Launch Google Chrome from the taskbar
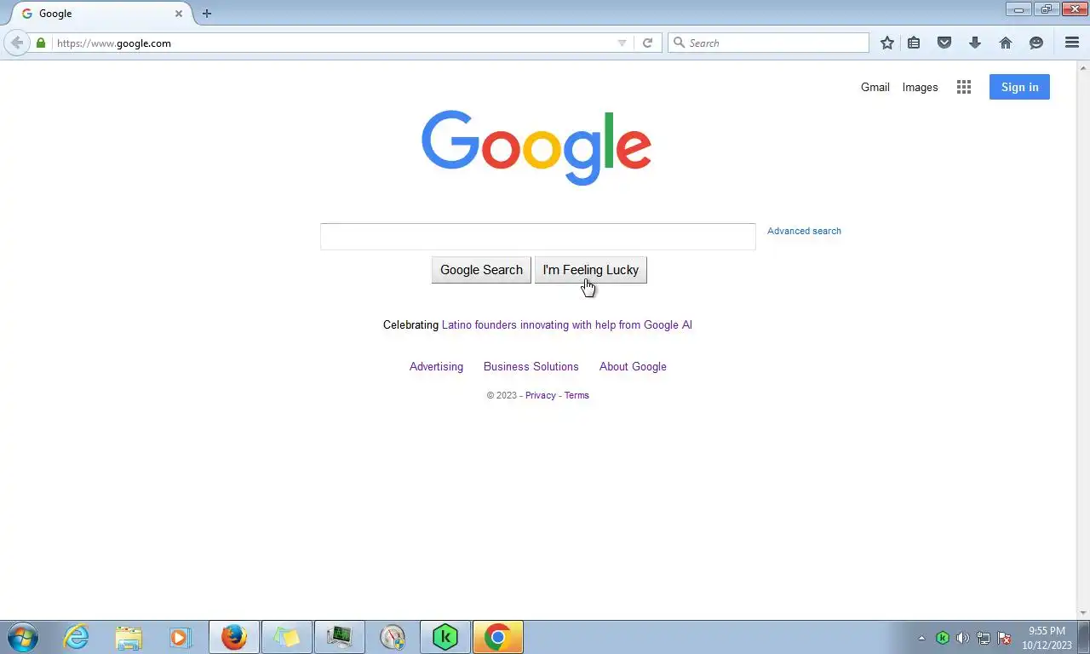Image resolution: width=1090 pixels, height=654 pixels. 498,637
